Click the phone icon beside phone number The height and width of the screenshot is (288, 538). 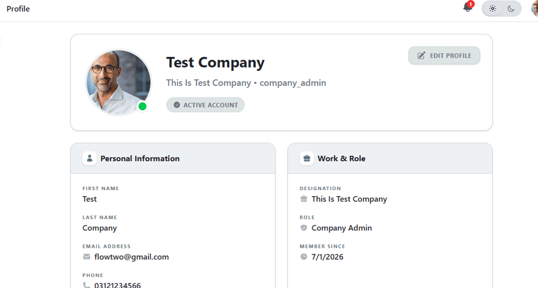point(87,285)
